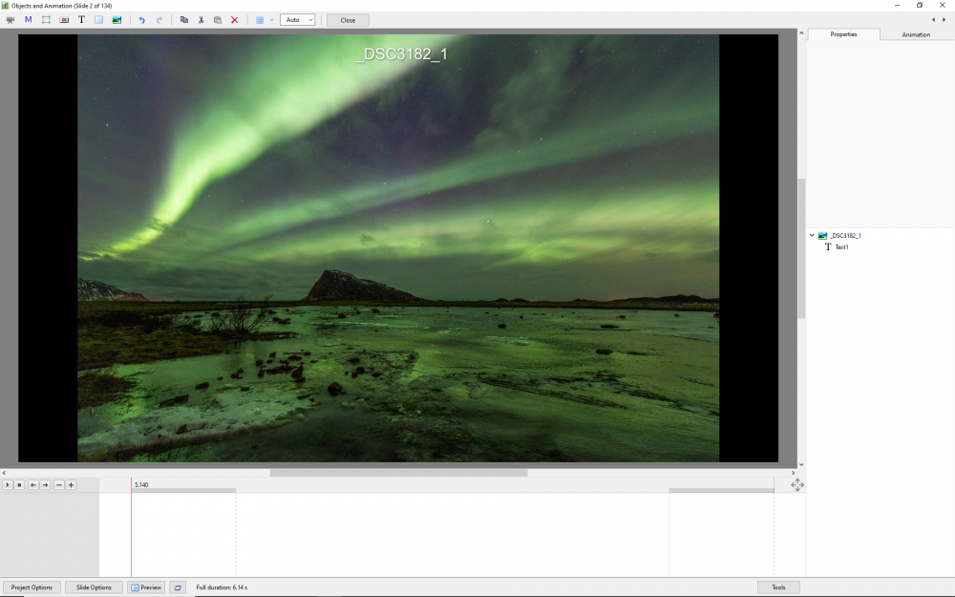Open the Tools menu button
The image size is (955, 597).
pyautogui.click(x=778, y=587)
